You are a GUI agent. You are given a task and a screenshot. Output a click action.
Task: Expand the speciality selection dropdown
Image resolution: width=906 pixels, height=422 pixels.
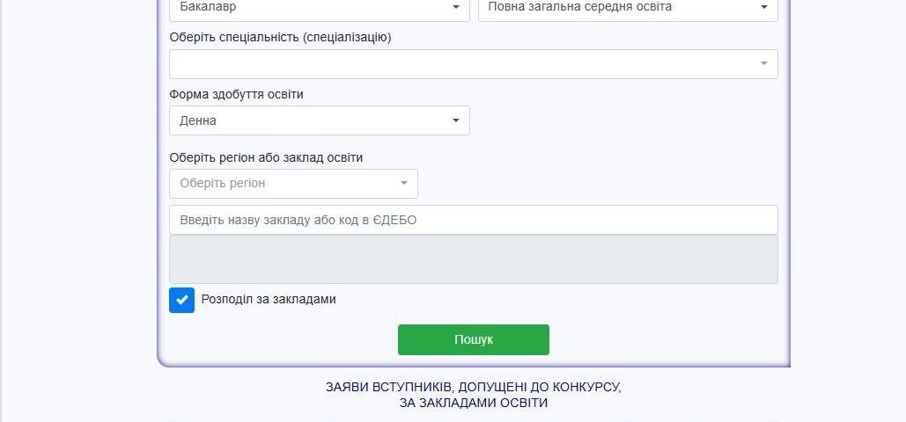pyautogui.click(x=473, y=64)
